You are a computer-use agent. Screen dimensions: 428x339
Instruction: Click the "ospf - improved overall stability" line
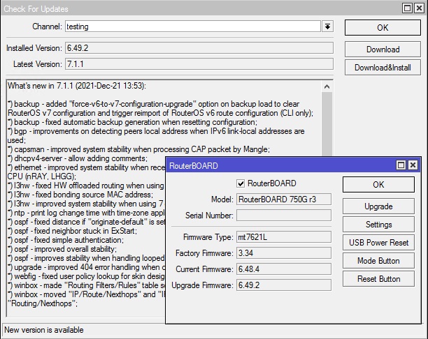[62, 249]
